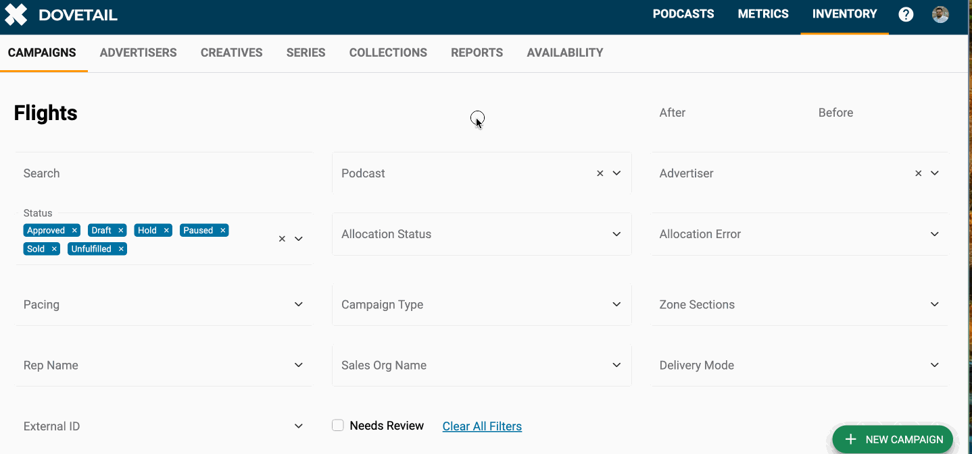Open the External ID dropdown
Screen dimensions: 972x454
click(164, 426)
